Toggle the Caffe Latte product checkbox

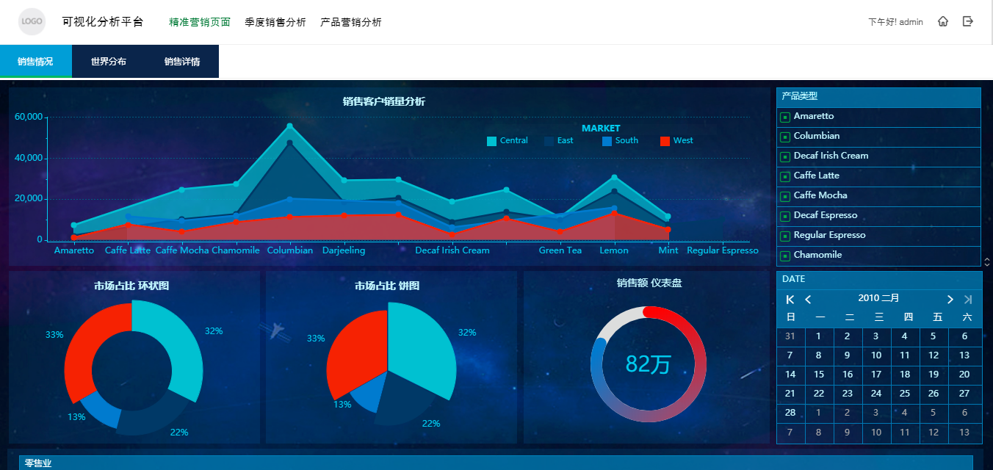point(785,176)
